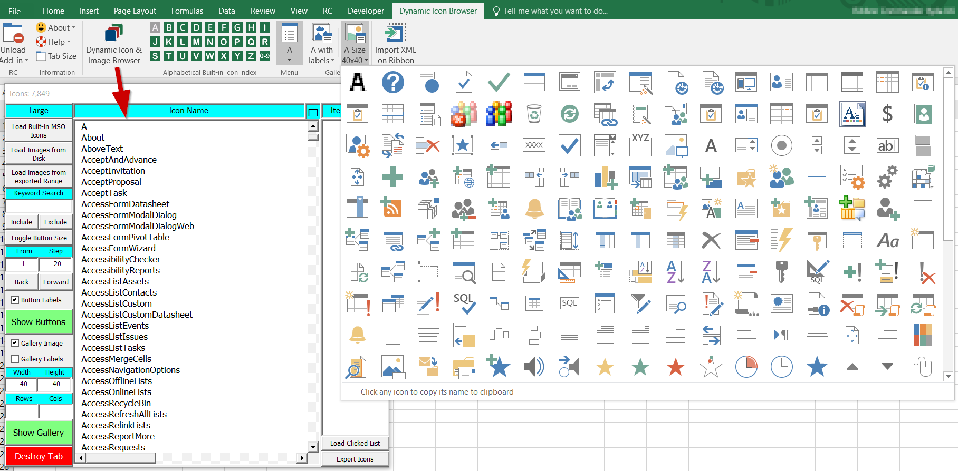This screenshot has width=958, height=471.
Task: Click the clock icon in gallery
Action: 782,367
